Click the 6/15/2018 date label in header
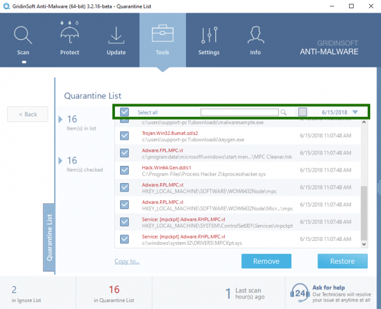 tap(335, 112)
